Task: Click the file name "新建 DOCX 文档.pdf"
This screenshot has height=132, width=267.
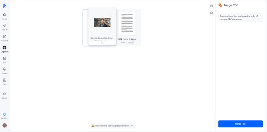Action: click(127, 39)
